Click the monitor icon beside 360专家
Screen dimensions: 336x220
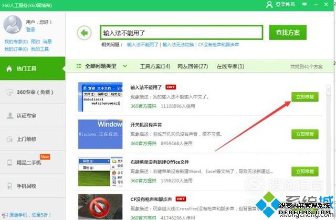coord(10,93)
